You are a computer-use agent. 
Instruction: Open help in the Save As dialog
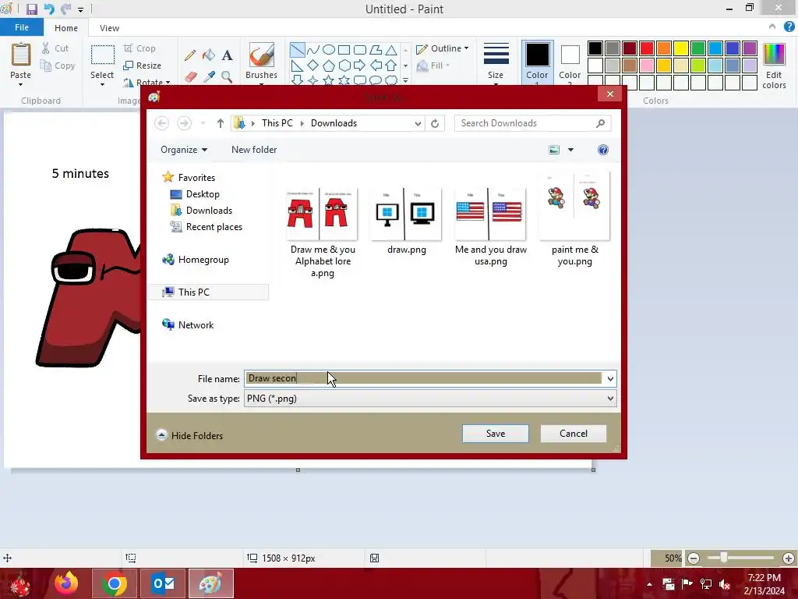pos(603,150)
